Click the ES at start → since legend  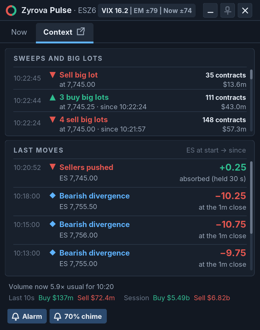216,150
